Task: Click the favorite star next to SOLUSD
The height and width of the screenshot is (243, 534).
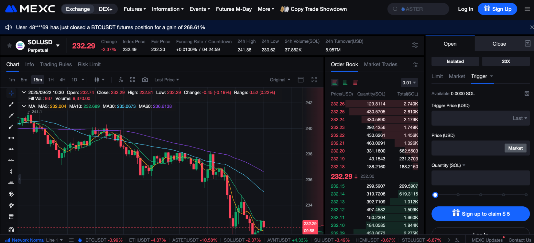Action: click(9, 45)
